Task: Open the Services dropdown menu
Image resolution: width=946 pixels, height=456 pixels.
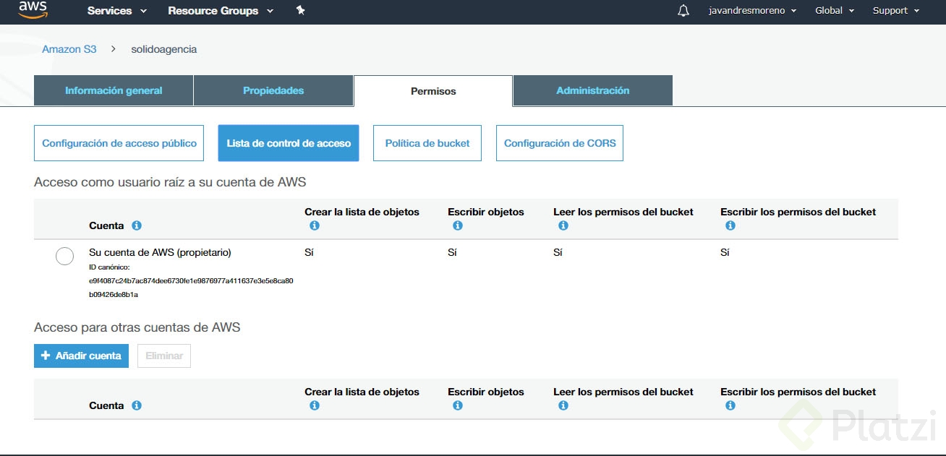Action: [116, 11]
